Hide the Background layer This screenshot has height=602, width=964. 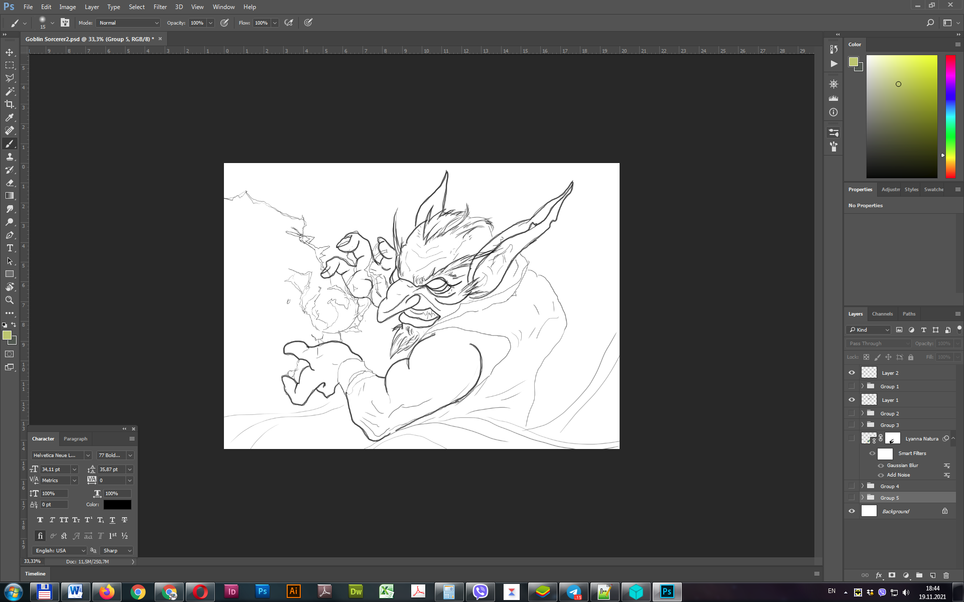click(x=852, y=511)
